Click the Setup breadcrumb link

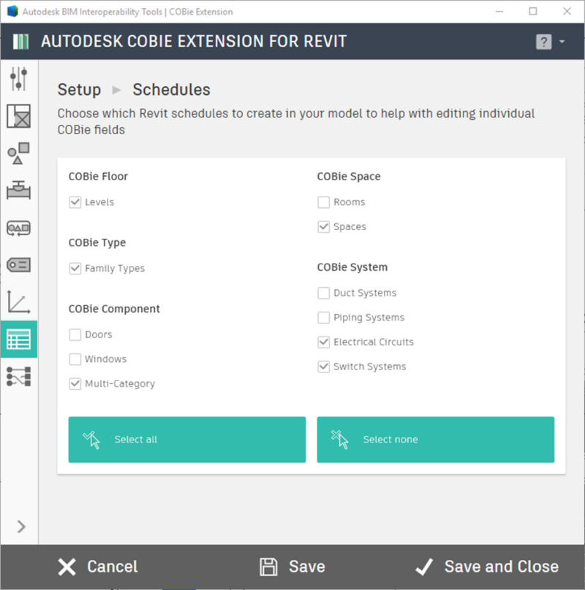tap(79, 90)
